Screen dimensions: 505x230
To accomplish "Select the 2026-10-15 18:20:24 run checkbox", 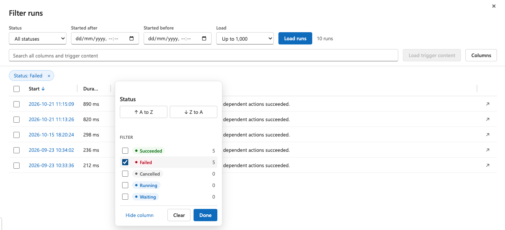I will coord(17,135).
